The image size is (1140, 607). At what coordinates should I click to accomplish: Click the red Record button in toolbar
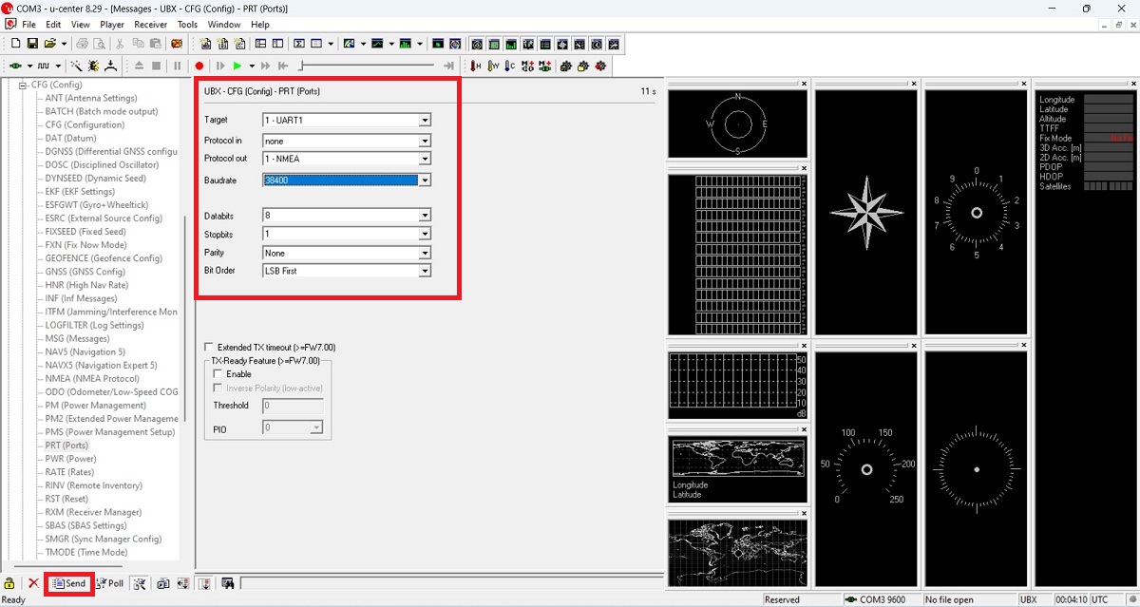tap(199, 66)
